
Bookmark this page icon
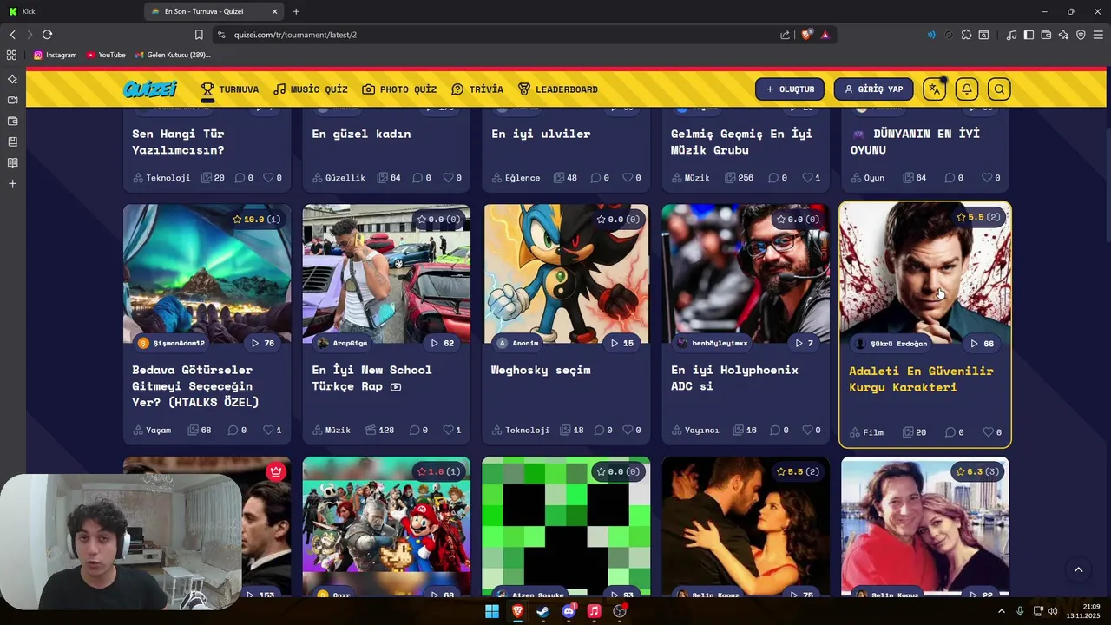[x=199, y=35]
